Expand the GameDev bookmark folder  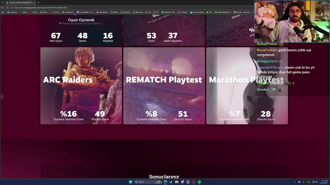coord(126,12)
